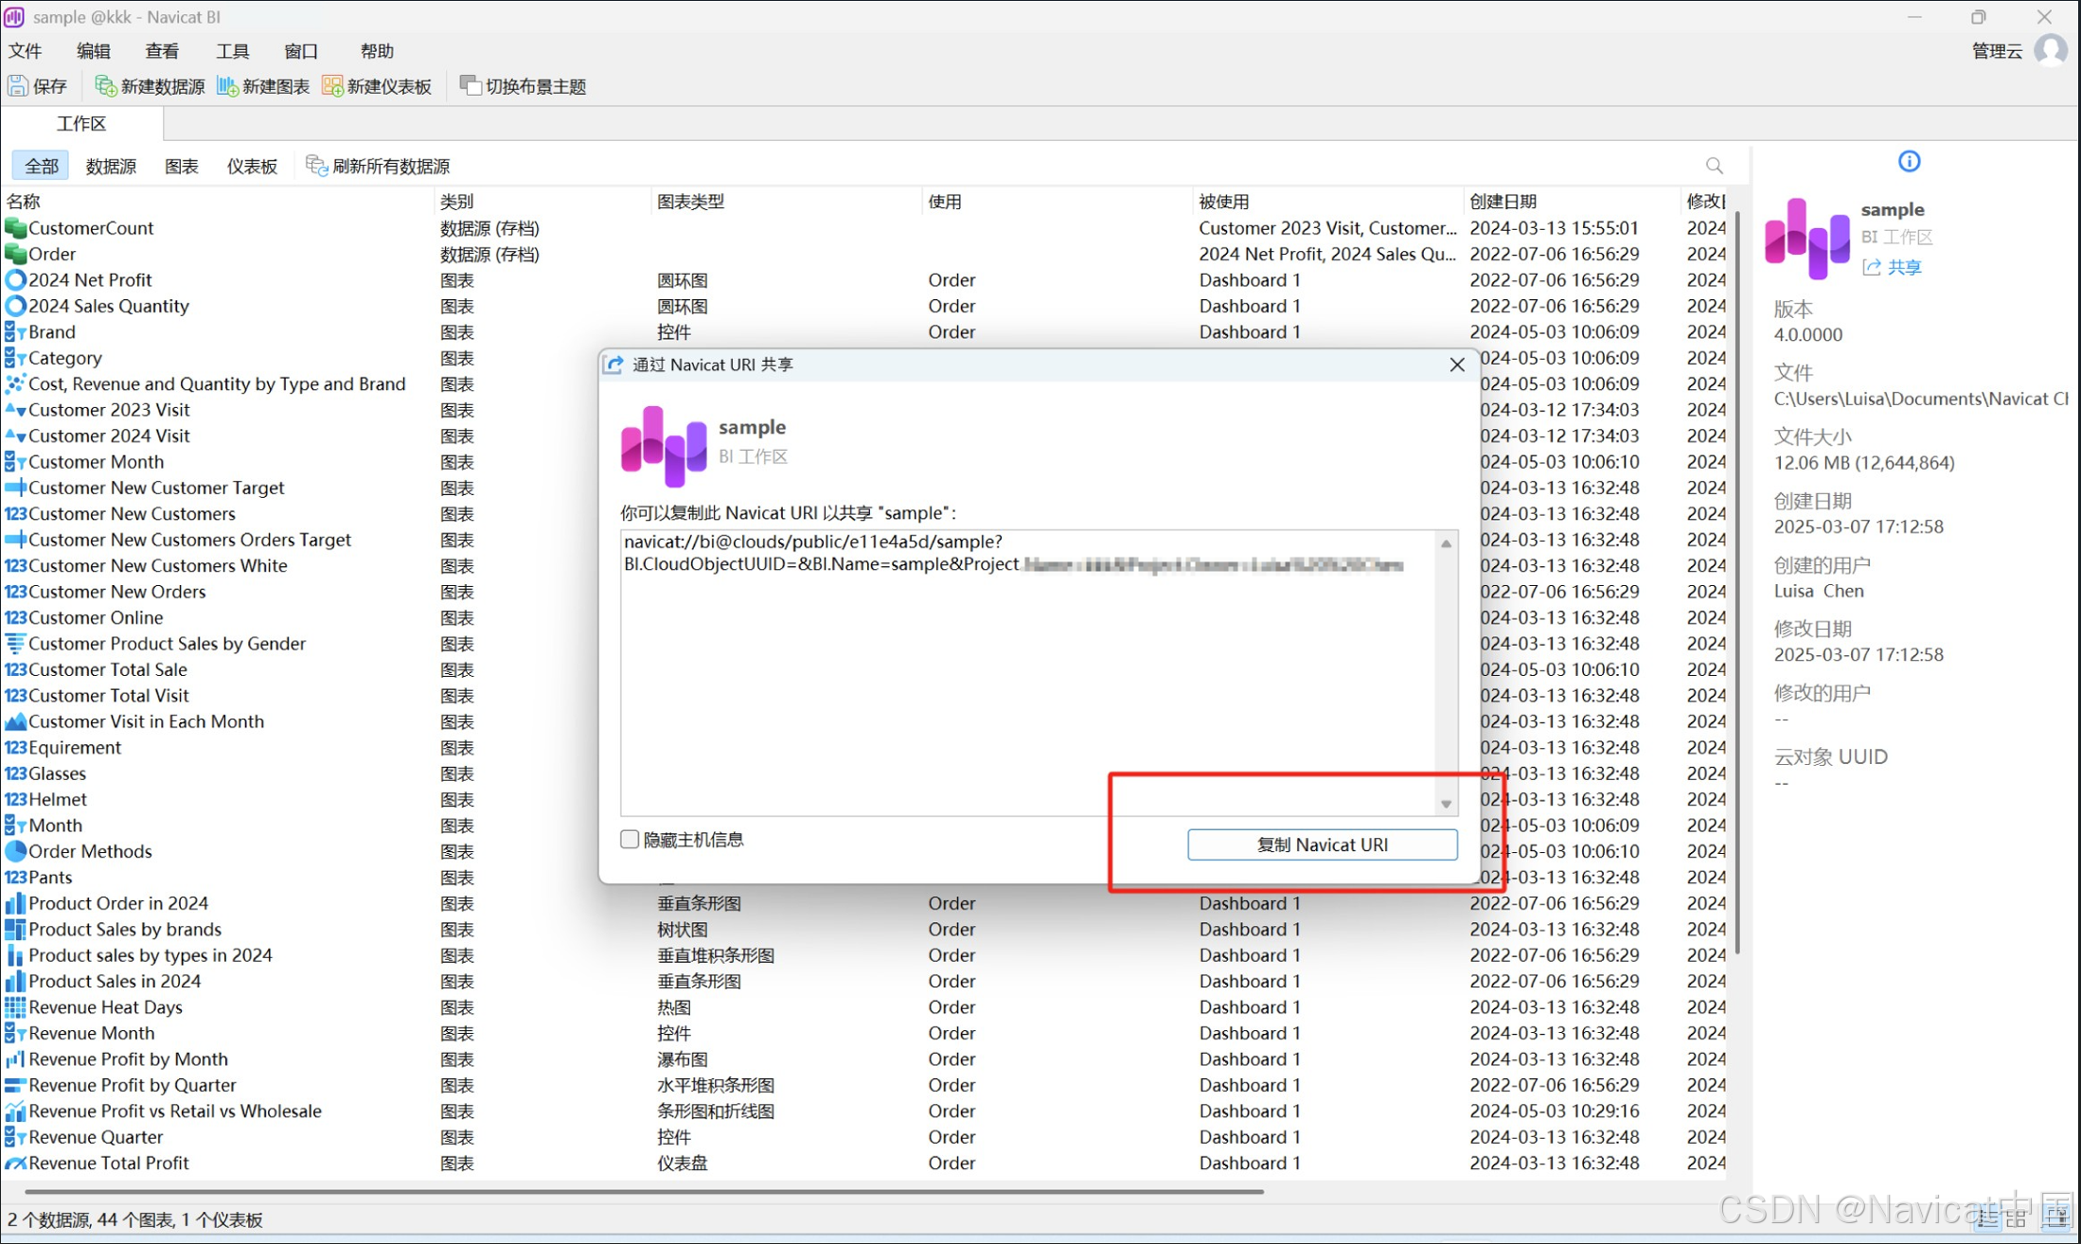This screenshot has height=1244, width=2081.
Task: Click the New Dashboard toolbar icon
Action: coord(332,86)
